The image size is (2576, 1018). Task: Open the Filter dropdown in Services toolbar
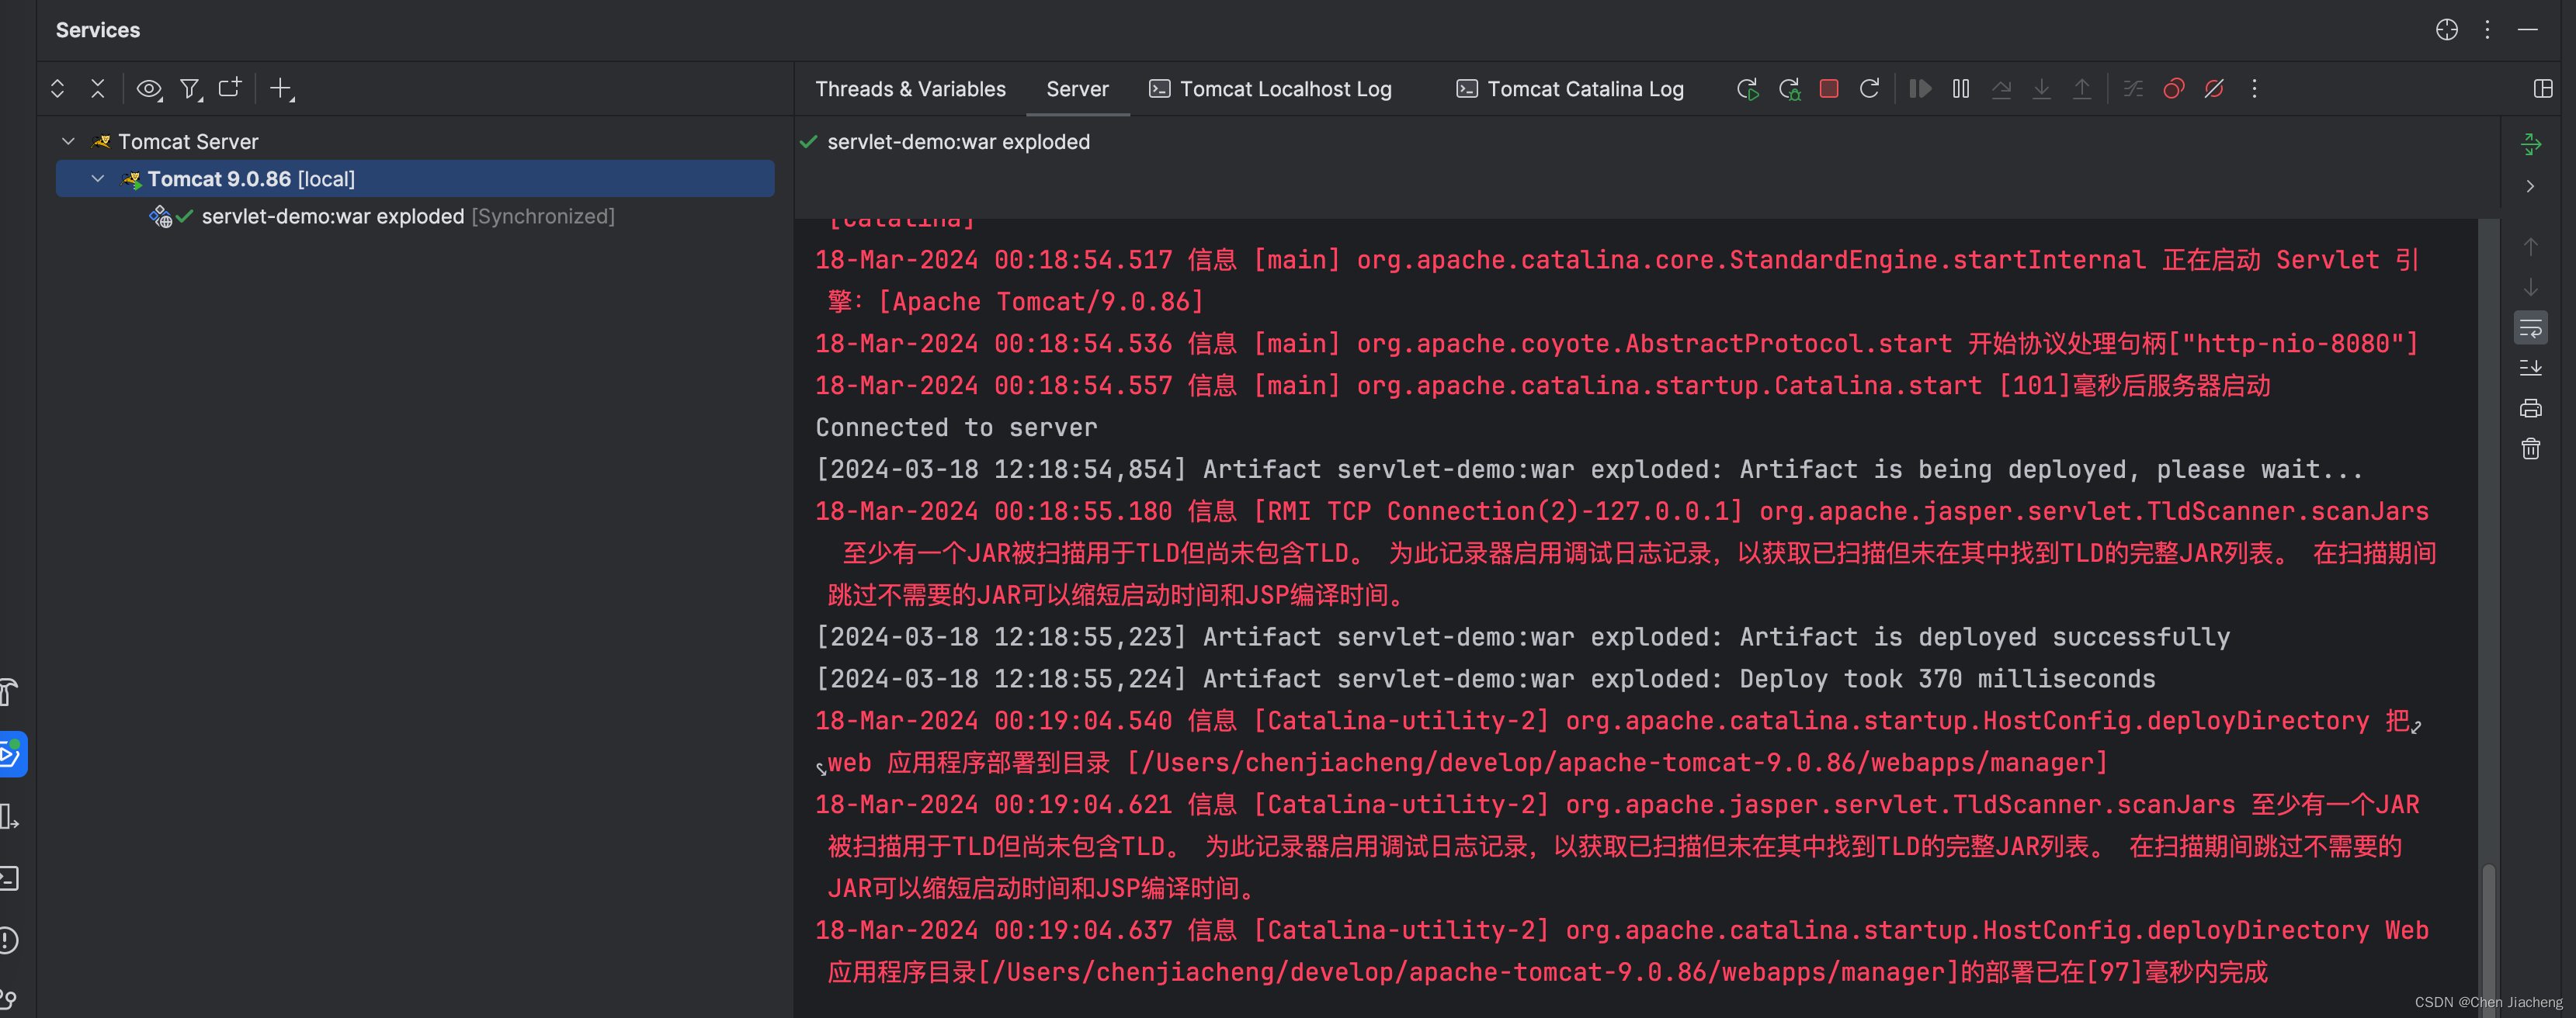coord(190,89)
